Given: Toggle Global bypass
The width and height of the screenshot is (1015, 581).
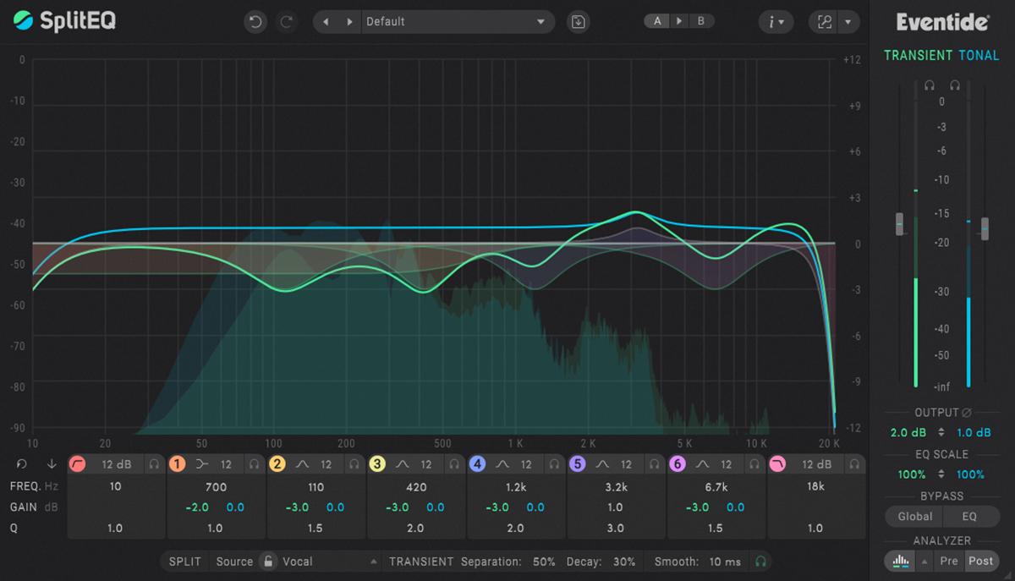Looking at the screenshot, I should coord(915,516).
